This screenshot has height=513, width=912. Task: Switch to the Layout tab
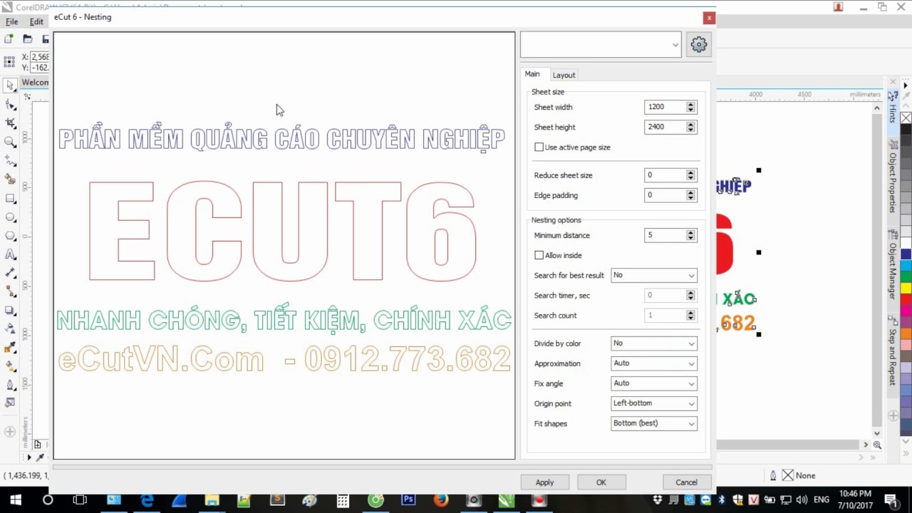point(564,75)
